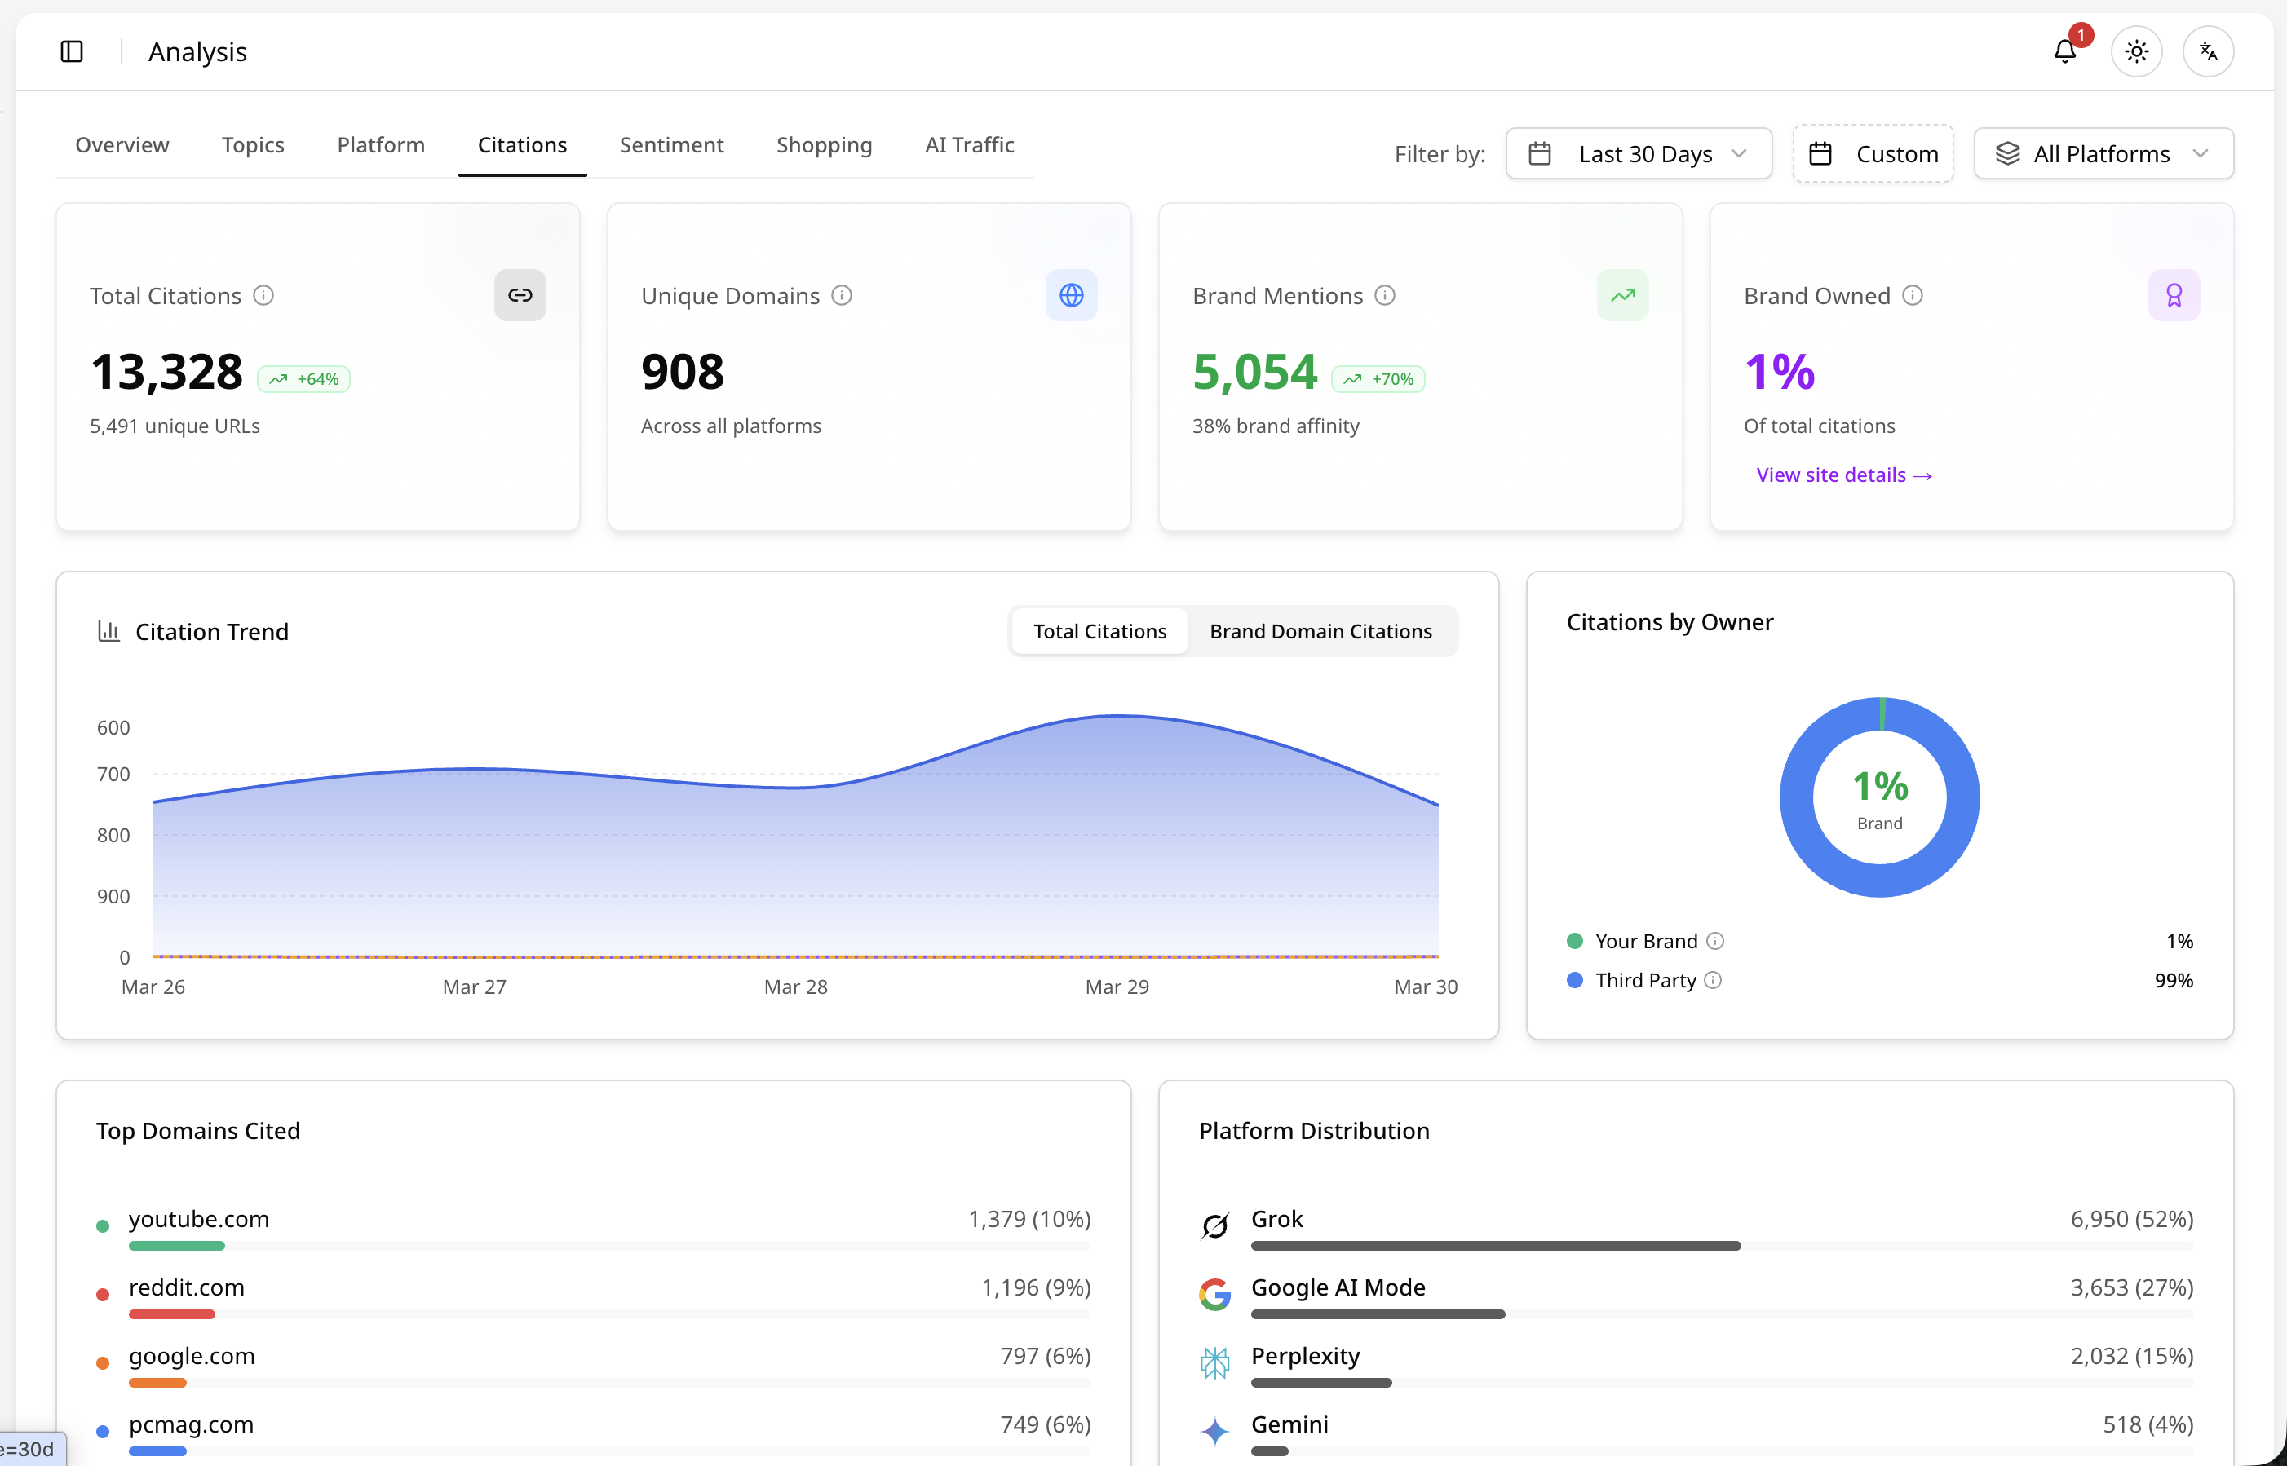2287x1466 pixels.
Task: Switch theme with the sun icon
Action: pyautogui.click(x=2137, y=51)
